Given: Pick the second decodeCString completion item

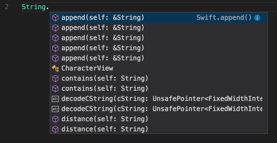Looking at the screenshot, I should click(162, 109).
